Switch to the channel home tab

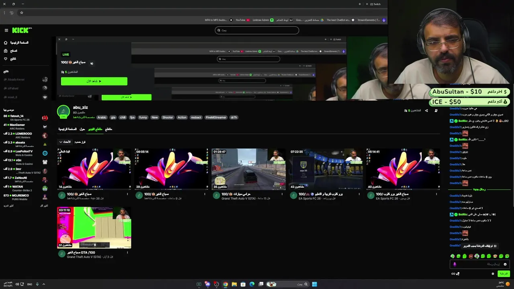(67, 129)
